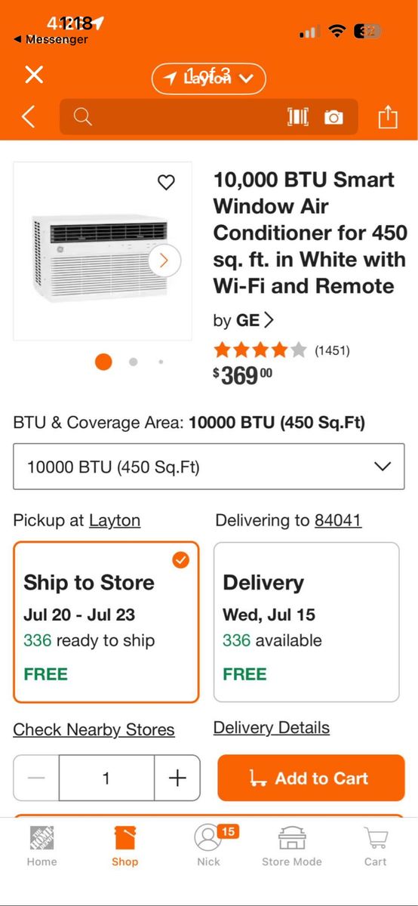The image size is (418, 906).
Task: Switch to Store Mode tab
Action: click(292, 846)
